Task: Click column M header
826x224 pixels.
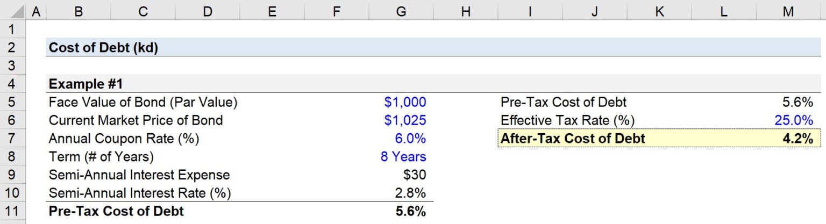Action: [x=788, y=11]
